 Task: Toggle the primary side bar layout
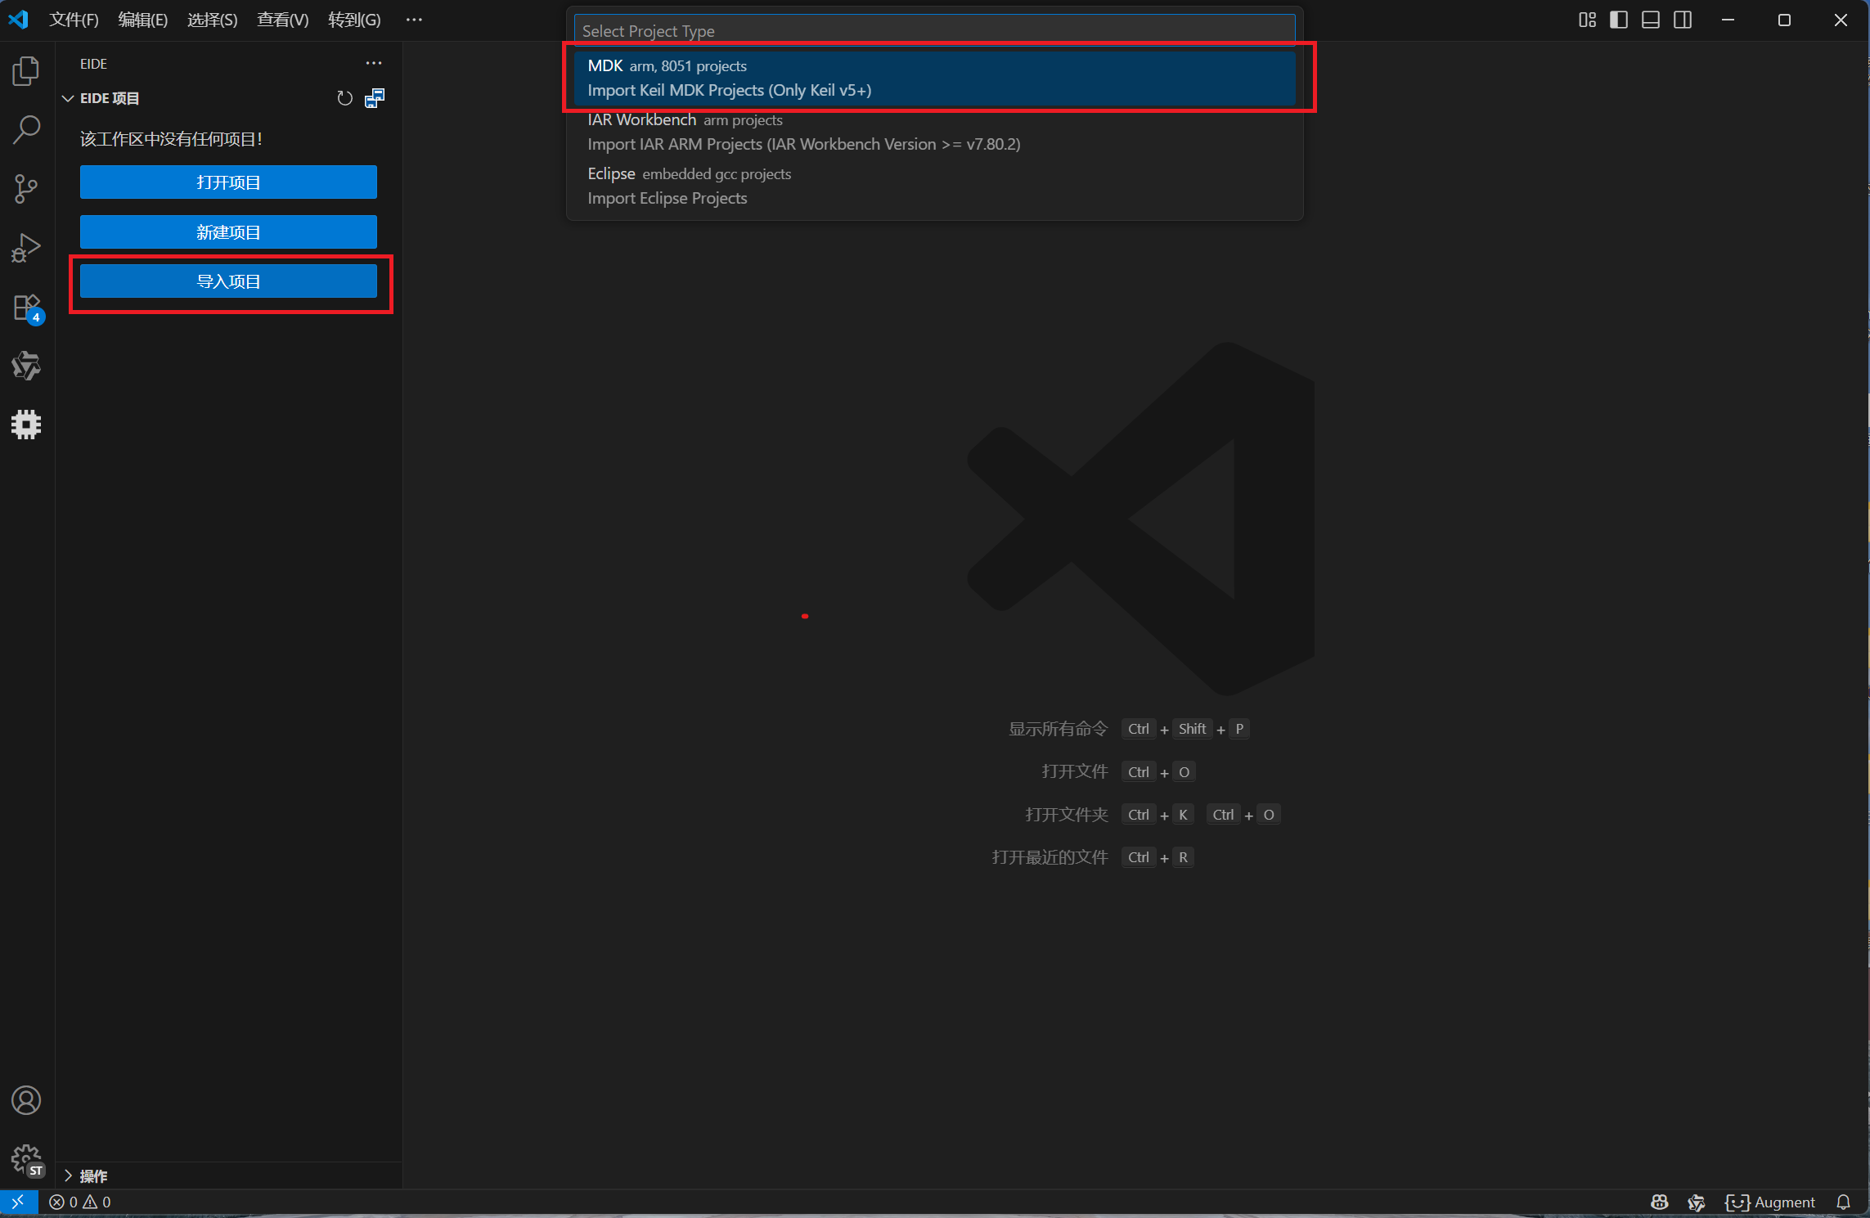1619,20
